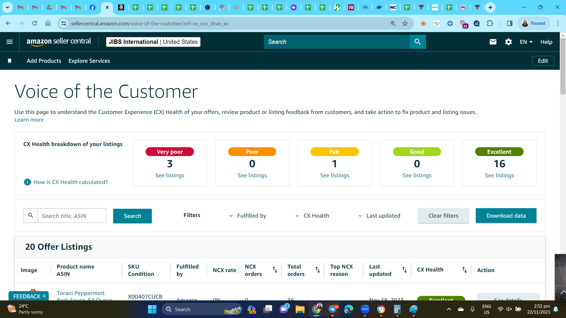Viewport: 566px width, 318px height.
Task: Open Calculator from the taskbar
Action: [x=397, y=309]
